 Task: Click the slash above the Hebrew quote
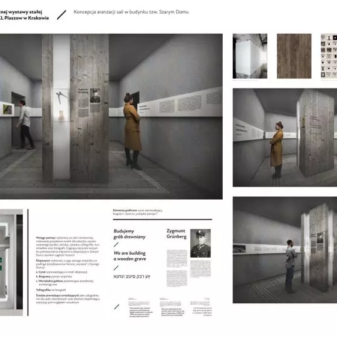116,268
